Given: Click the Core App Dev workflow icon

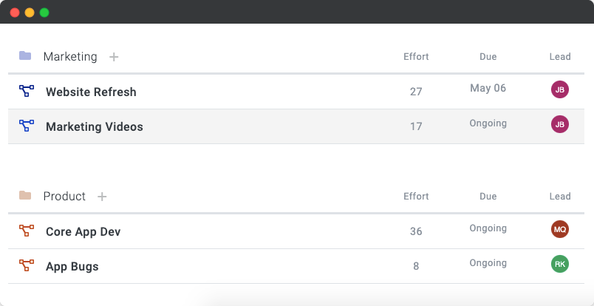Looking at the screenshot, I should point(27,231).
